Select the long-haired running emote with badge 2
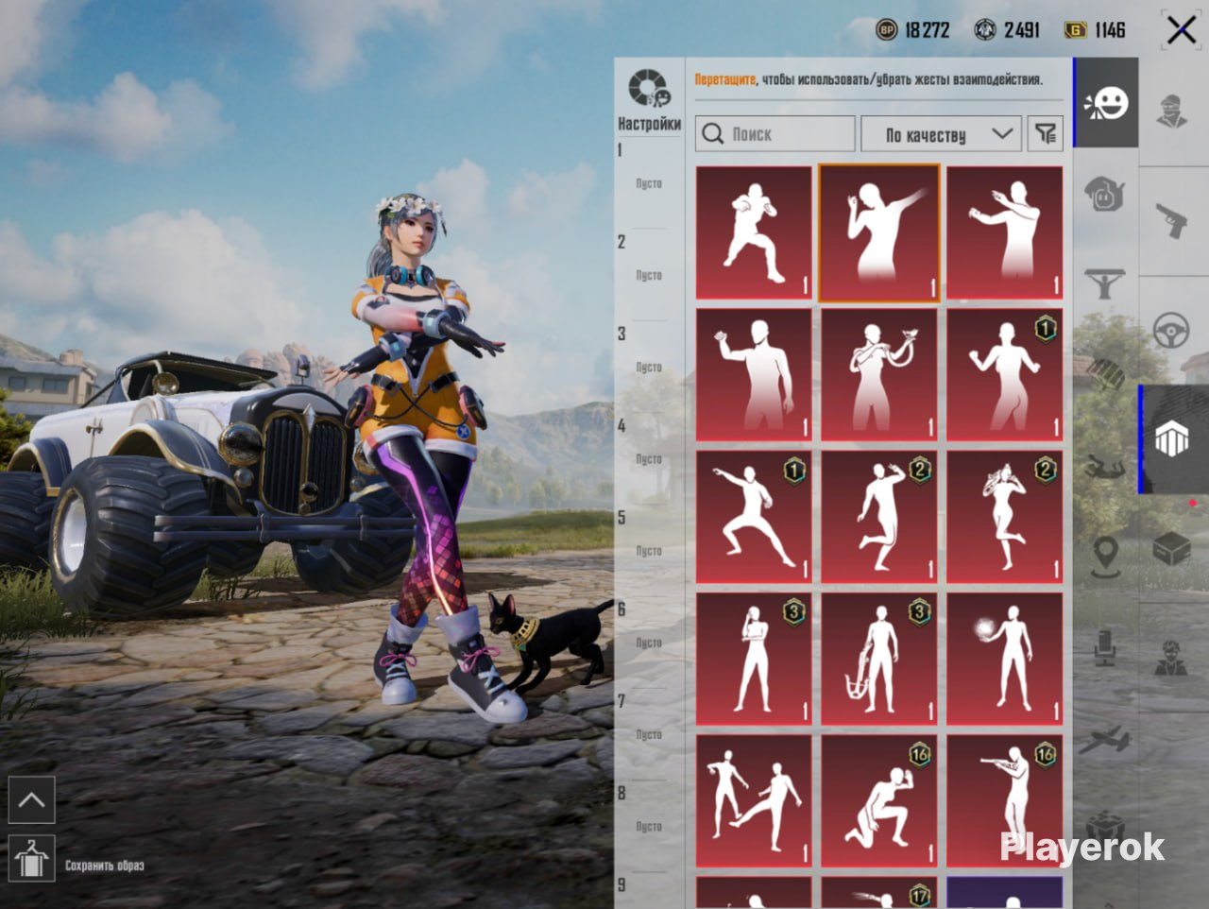1209x909 pixels. [1005, 516]
